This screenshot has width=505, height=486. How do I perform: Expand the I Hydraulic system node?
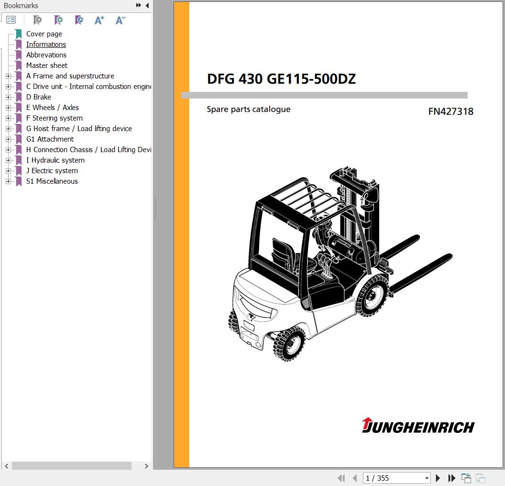coord(8,160)
